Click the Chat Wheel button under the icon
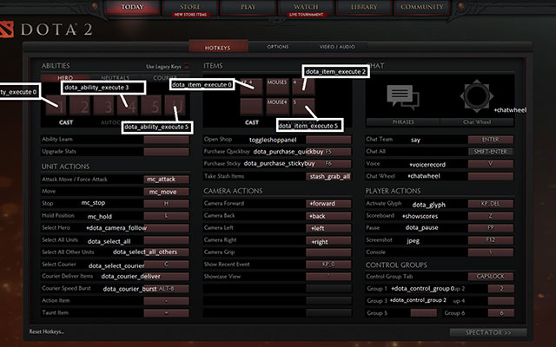 [x=477, y=121]
